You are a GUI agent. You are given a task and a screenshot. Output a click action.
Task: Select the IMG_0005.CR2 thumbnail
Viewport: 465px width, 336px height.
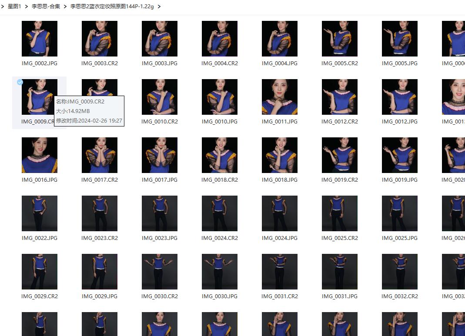point(340,39)
